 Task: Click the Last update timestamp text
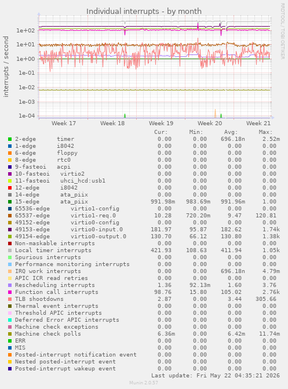tap(216, 376)
